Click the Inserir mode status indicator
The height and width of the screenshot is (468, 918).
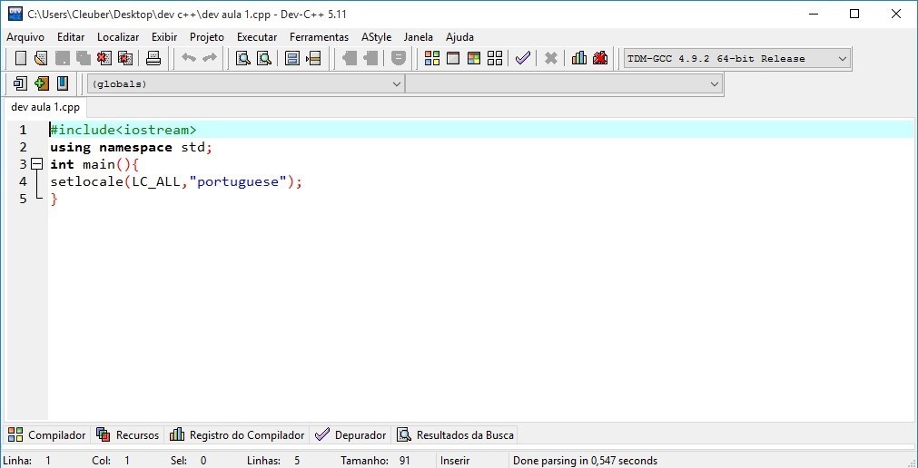tap(456, 461)
